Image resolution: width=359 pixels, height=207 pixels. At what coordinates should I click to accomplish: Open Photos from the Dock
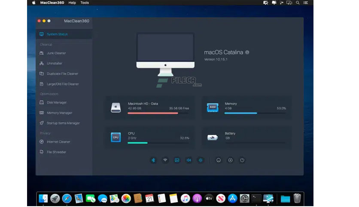pos(126,198)
